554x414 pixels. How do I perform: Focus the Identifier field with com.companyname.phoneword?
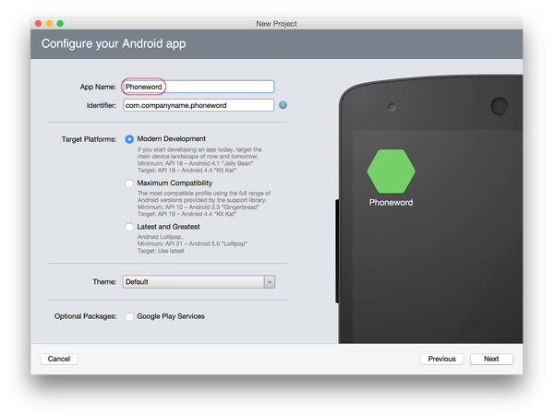tap(198, 105)
